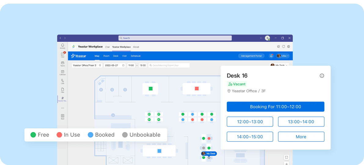This screenshot has height=165, width=364.
Task: Open Calendar in the Teams sidebar
Action: coord(62,73)
